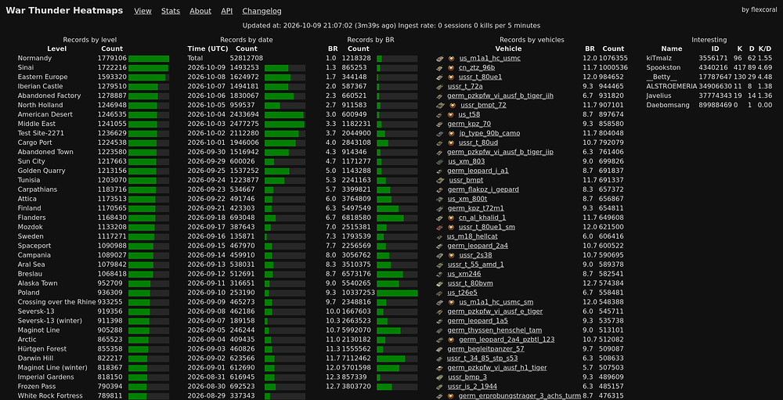Click the red tank icon beside ussr_t_80ue1_sm
783x400 pixels.
(x=439, y=227)
